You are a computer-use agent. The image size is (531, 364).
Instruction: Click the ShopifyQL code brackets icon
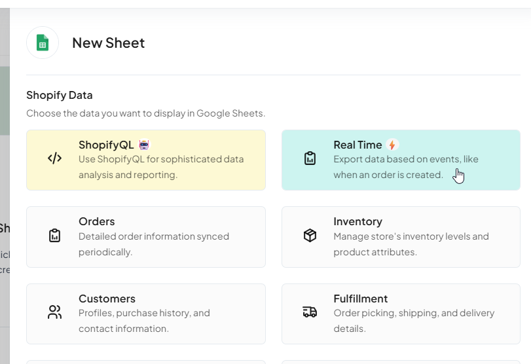(55, 158)
